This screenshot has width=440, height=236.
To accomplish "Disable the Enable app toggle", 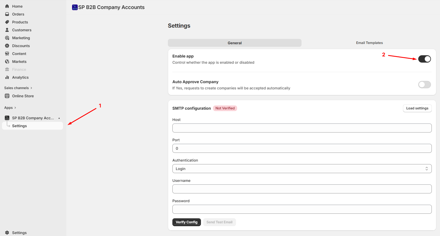I will coord(424,59).
